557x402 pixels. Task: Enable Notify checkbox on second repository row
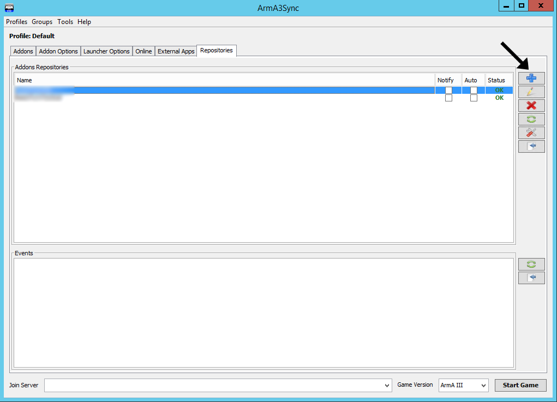448,98
